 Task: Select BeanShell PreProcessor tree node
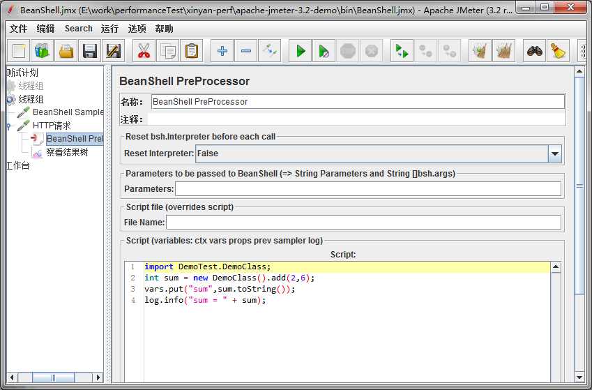[75, 139]
